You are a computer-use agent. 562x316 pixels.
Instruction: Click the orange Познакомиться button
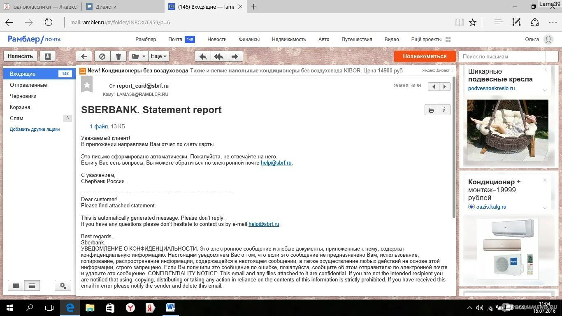pyautogui.click(x=425, y=56)
